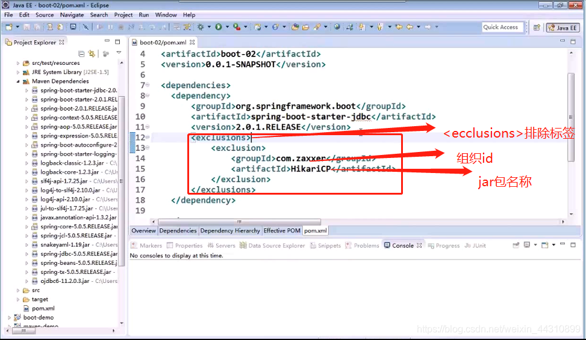Click the green Run button

point(219,27)
